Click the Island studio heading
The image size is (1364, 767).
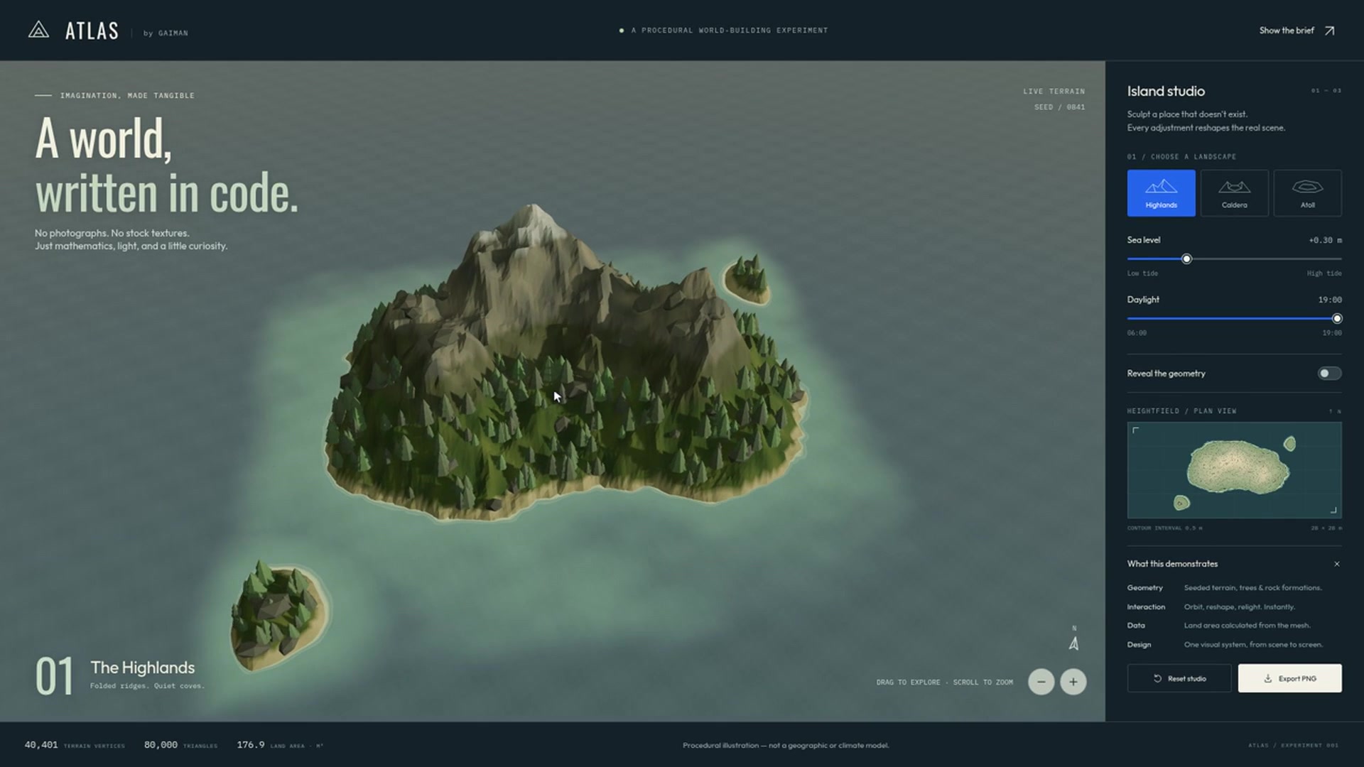pyautogui.click(x=1166, y=91)
